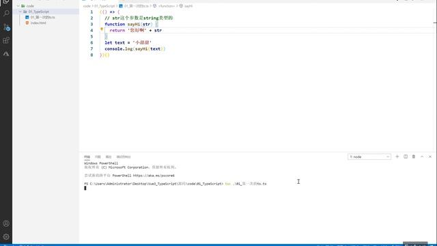Click line number 5 in gutter
This screenshot has height=246, width=437.
[91, 36]
